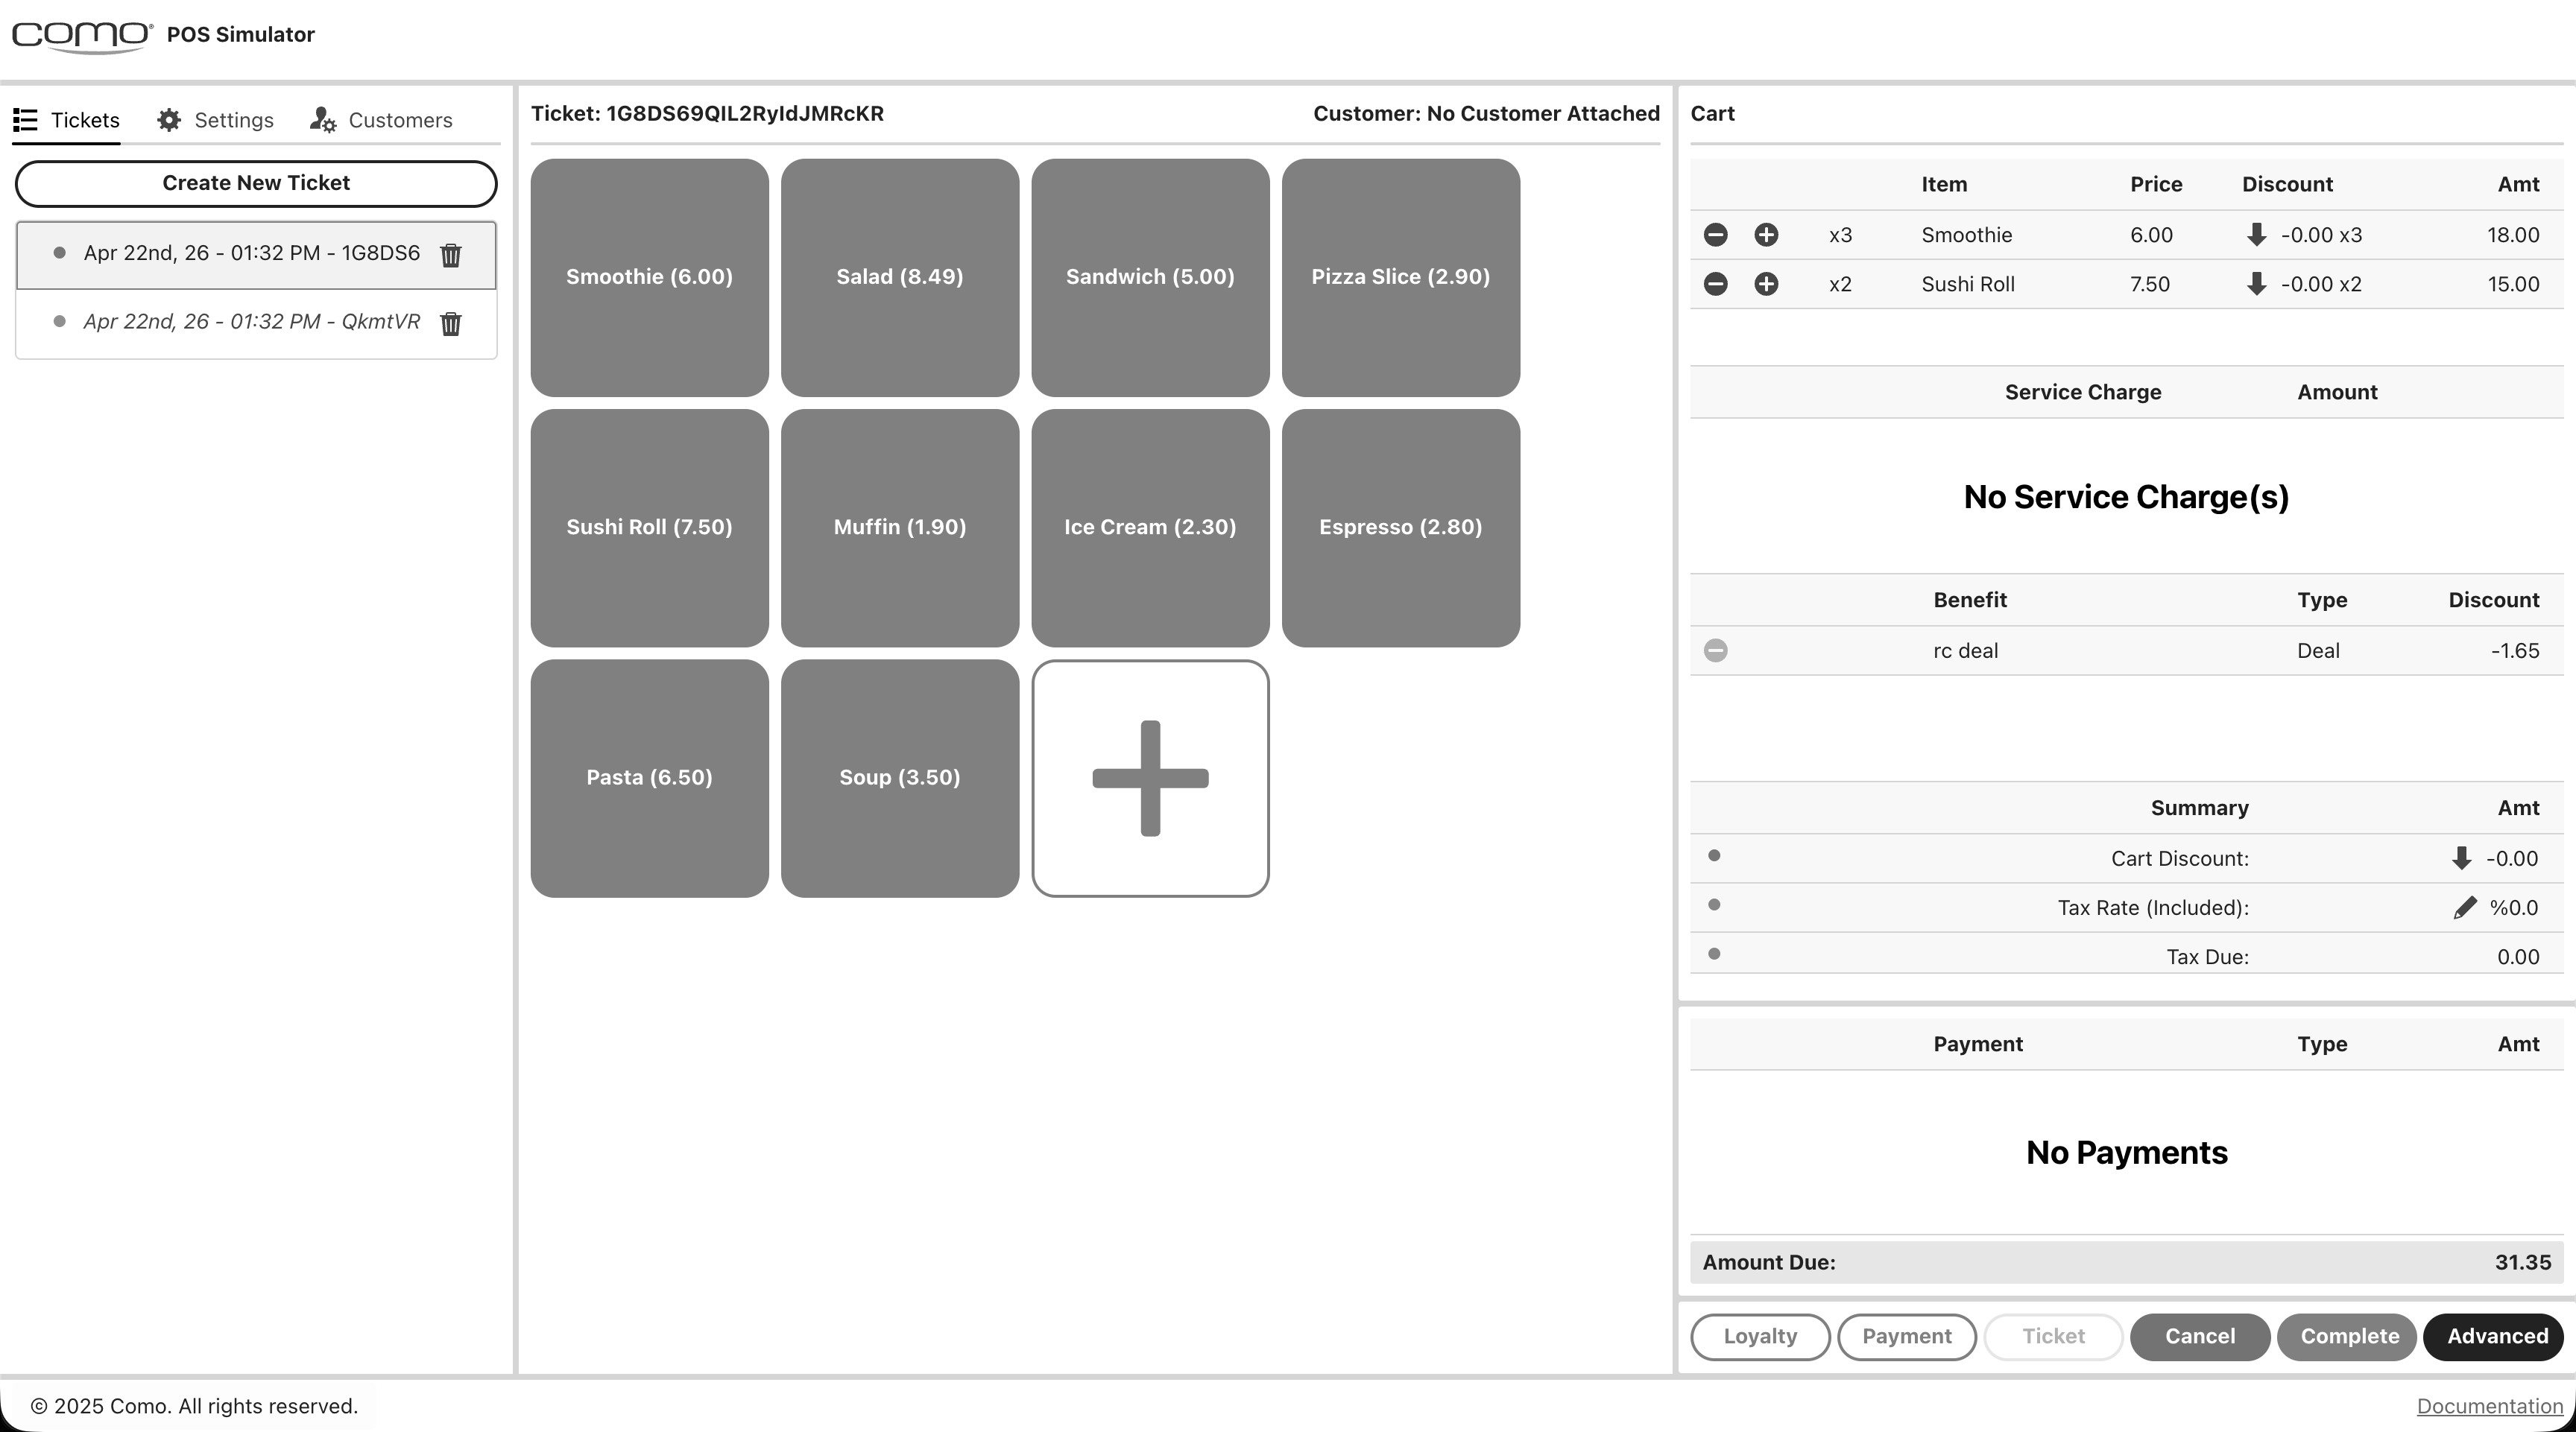
Task: Click the Tax Rate %0.0 value
Action: pyautogui.click(x=2514, y=907)
